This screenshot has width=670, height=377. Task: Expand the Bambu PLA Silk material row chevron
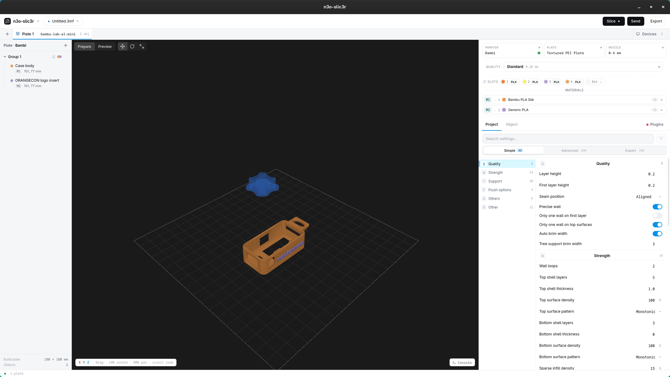click(x=662, y=100)
